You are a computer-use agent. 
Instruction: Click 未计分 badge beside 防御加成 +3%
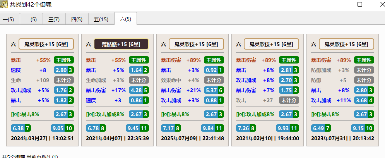point(364,70)
